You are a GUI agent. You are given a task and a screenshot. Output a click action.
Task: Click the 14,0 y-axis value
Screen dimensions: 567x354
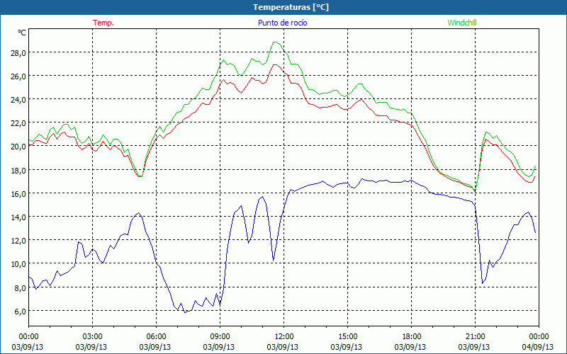tap(18, 217)
